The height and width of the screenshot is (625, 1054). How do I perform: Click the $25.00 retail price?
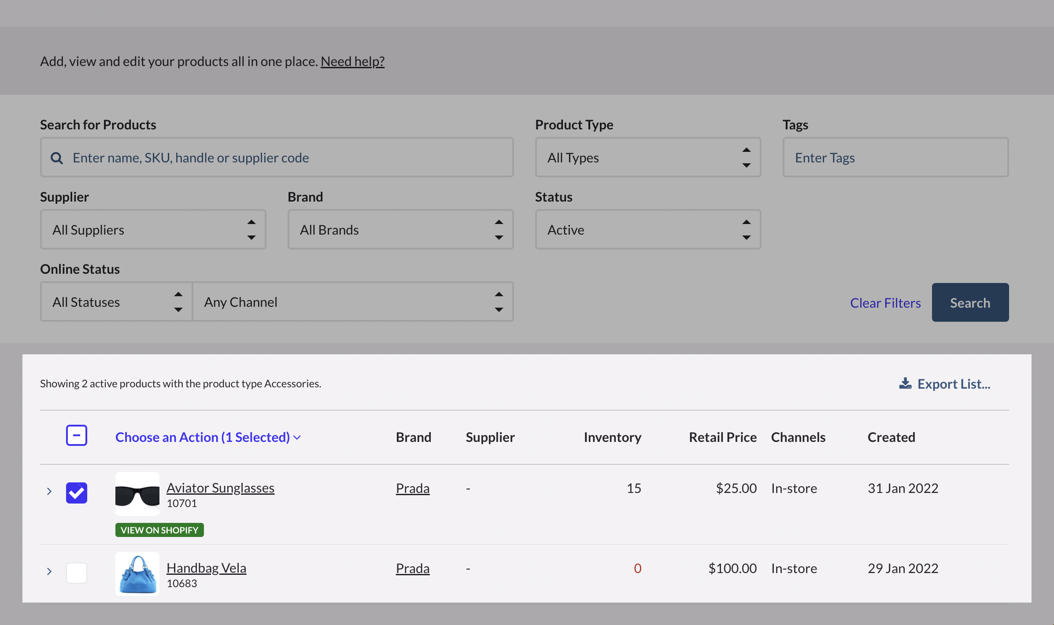(736, 488)
